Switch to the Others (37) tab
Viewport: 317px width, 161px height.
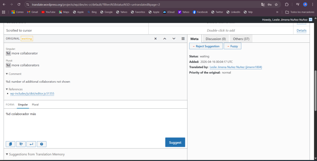241,39
